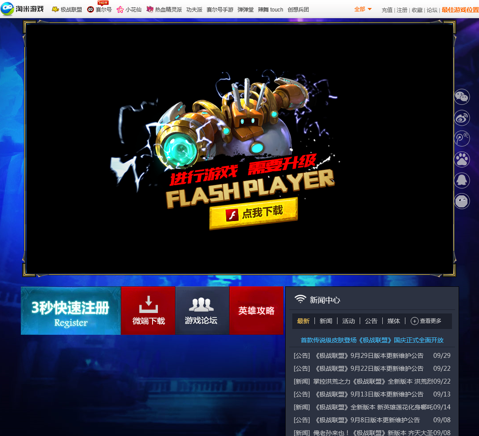Click the 收藏 link
This screenshot has width=479, height=436.
(417, 10)
